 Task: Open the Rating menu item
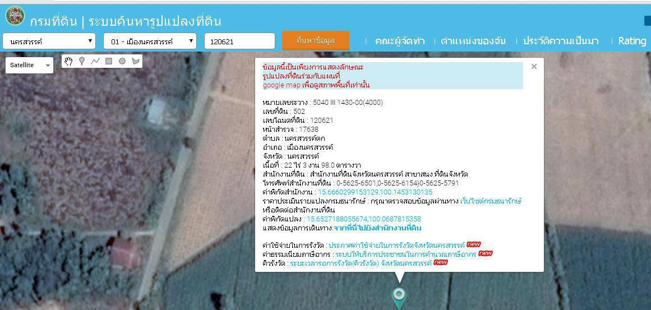point(632,41)
